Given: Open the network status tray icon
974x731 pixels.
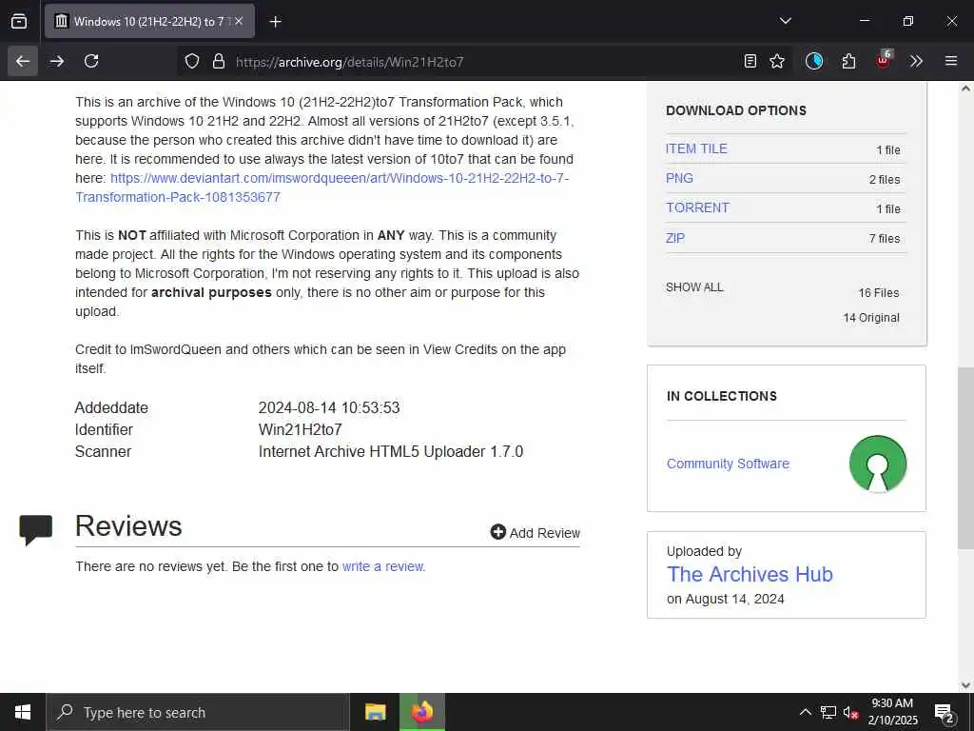Looking at the screenshot, I should (828, 712).
